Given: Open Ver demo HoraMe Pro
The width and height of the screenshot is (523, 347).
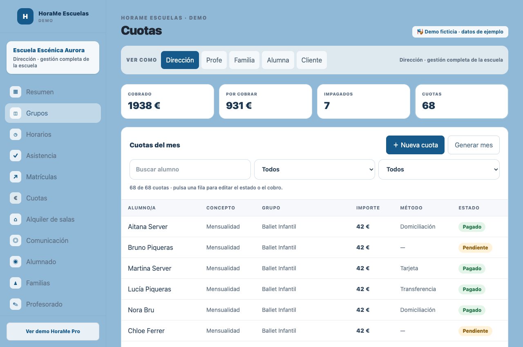Looking at the screenshot, I should [x=53, y=331].
